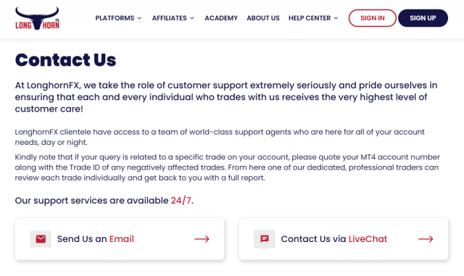Open the About Us page
This screenshot has width=464, height=276.
(263, 18)
